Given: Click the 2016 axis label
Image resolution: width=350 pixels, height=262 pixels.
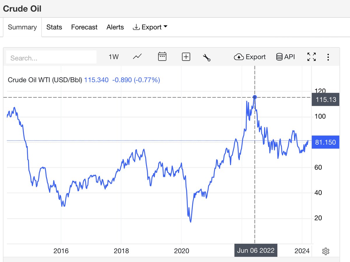Looking at the screenshot, I should click(x=61, y=251).
